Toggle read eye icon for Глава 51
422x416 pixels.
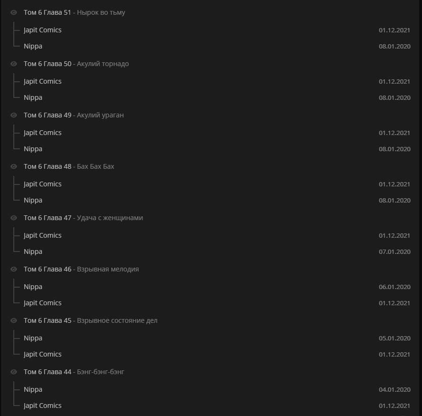pyautogui.click(x=14, y=13)
